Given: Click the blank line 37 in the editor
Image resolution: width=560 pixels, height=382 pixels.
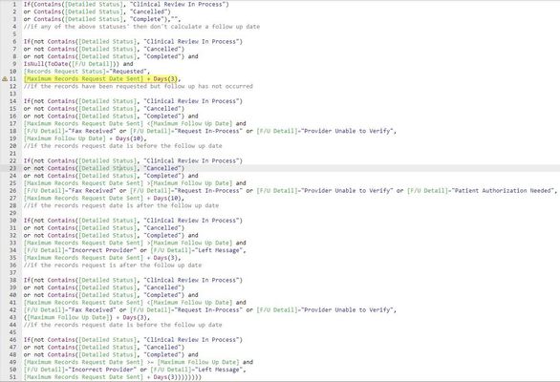Looking at the screenshot, I should coord(286,273).
